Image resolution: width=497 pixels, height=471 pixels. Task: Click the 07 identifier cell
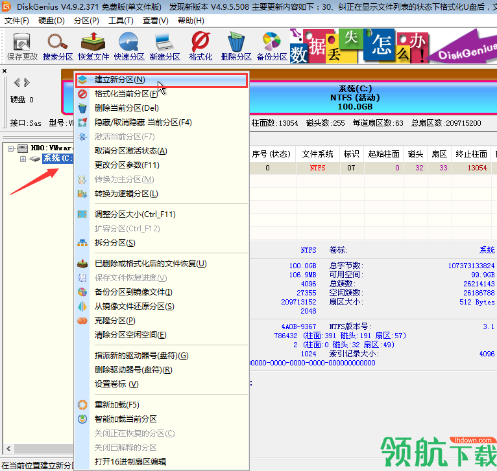[352, 168]
